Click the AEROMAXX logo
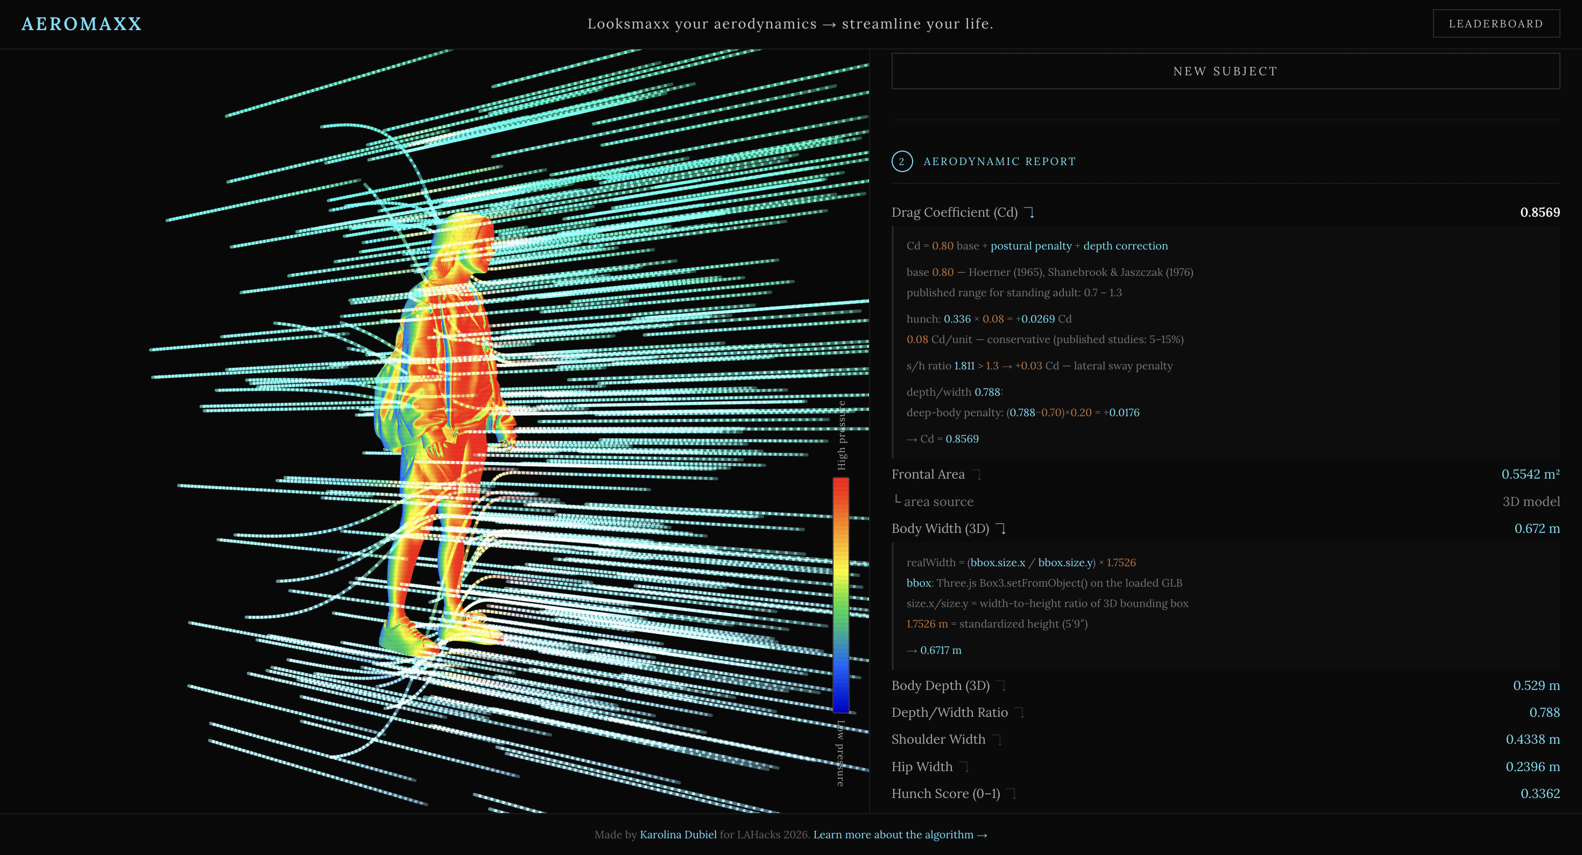Image resolution: width=1582 pixels, height=855 pixels. point(82,24)
